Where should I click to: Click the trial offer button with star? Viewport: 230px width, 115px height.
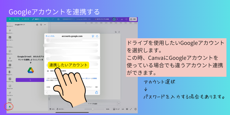[x=102, y=19]
